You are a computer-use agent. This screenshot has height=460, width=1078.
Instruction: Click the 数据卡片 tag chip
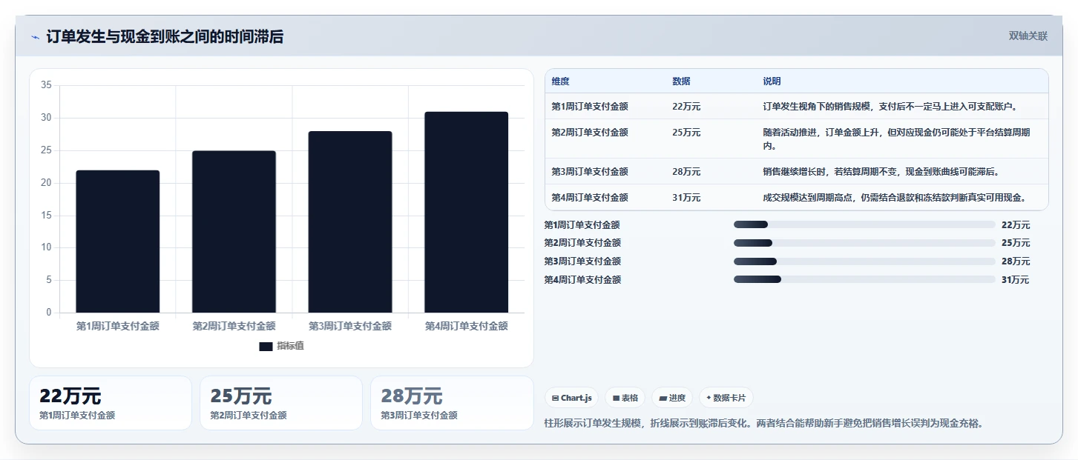pyautogui.click(x=726, y=398)
